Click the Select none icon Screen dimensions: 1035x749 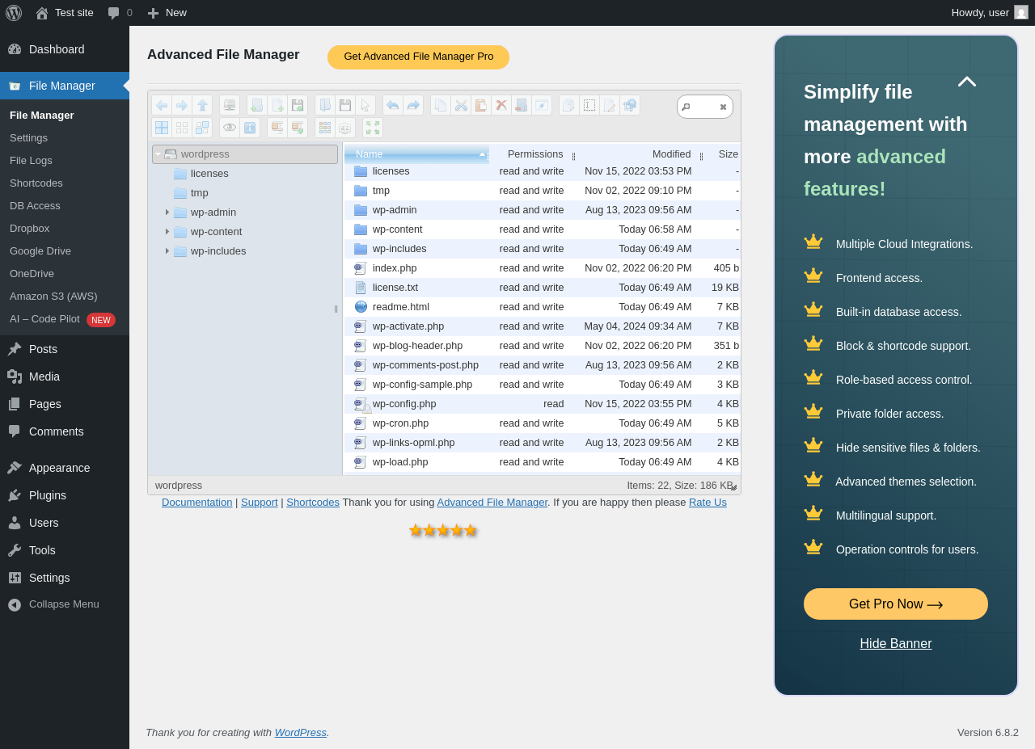click(x=182, y=128)
